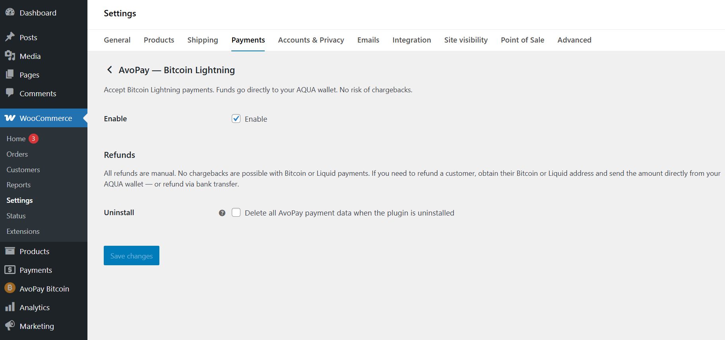Open the Media menu item

[44, 56]
